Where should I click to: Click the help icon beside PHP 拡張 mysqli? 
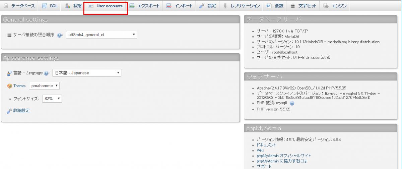pos(292,103)
